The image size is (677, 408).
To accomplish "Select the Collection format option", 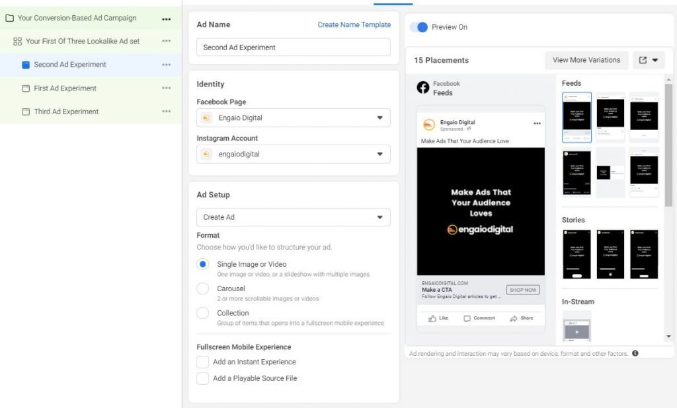I will coord(202,313).
